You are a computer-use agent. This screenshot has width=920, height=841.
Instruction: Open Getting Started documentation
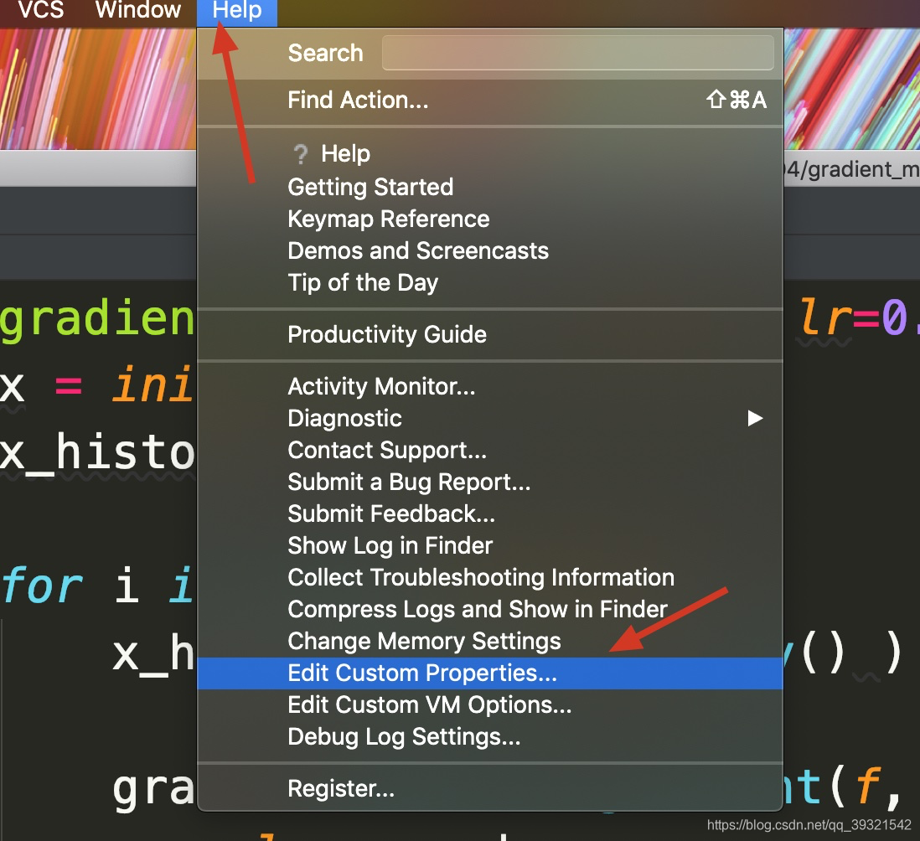coord(370,187)
